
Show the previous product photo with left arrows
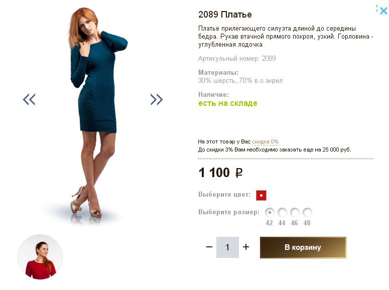point(29,99)
